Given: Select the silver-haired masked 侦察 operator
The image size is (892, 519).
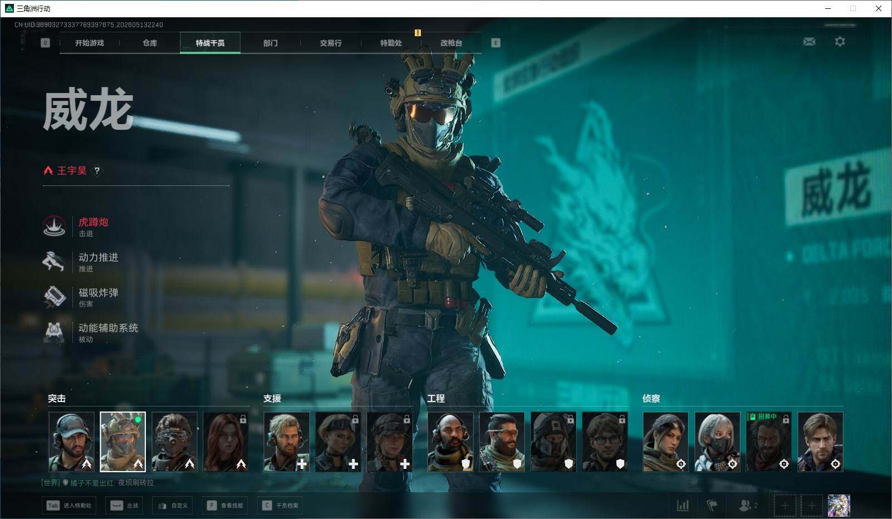Looking at the screenshot, I should coord(717,442).
